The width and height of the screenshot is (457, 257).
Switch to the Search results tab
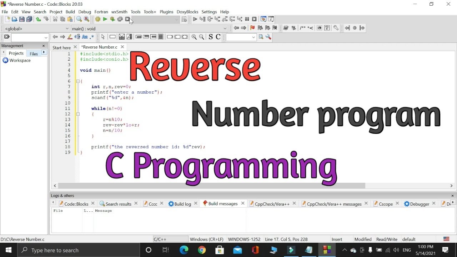click(119, 204)
